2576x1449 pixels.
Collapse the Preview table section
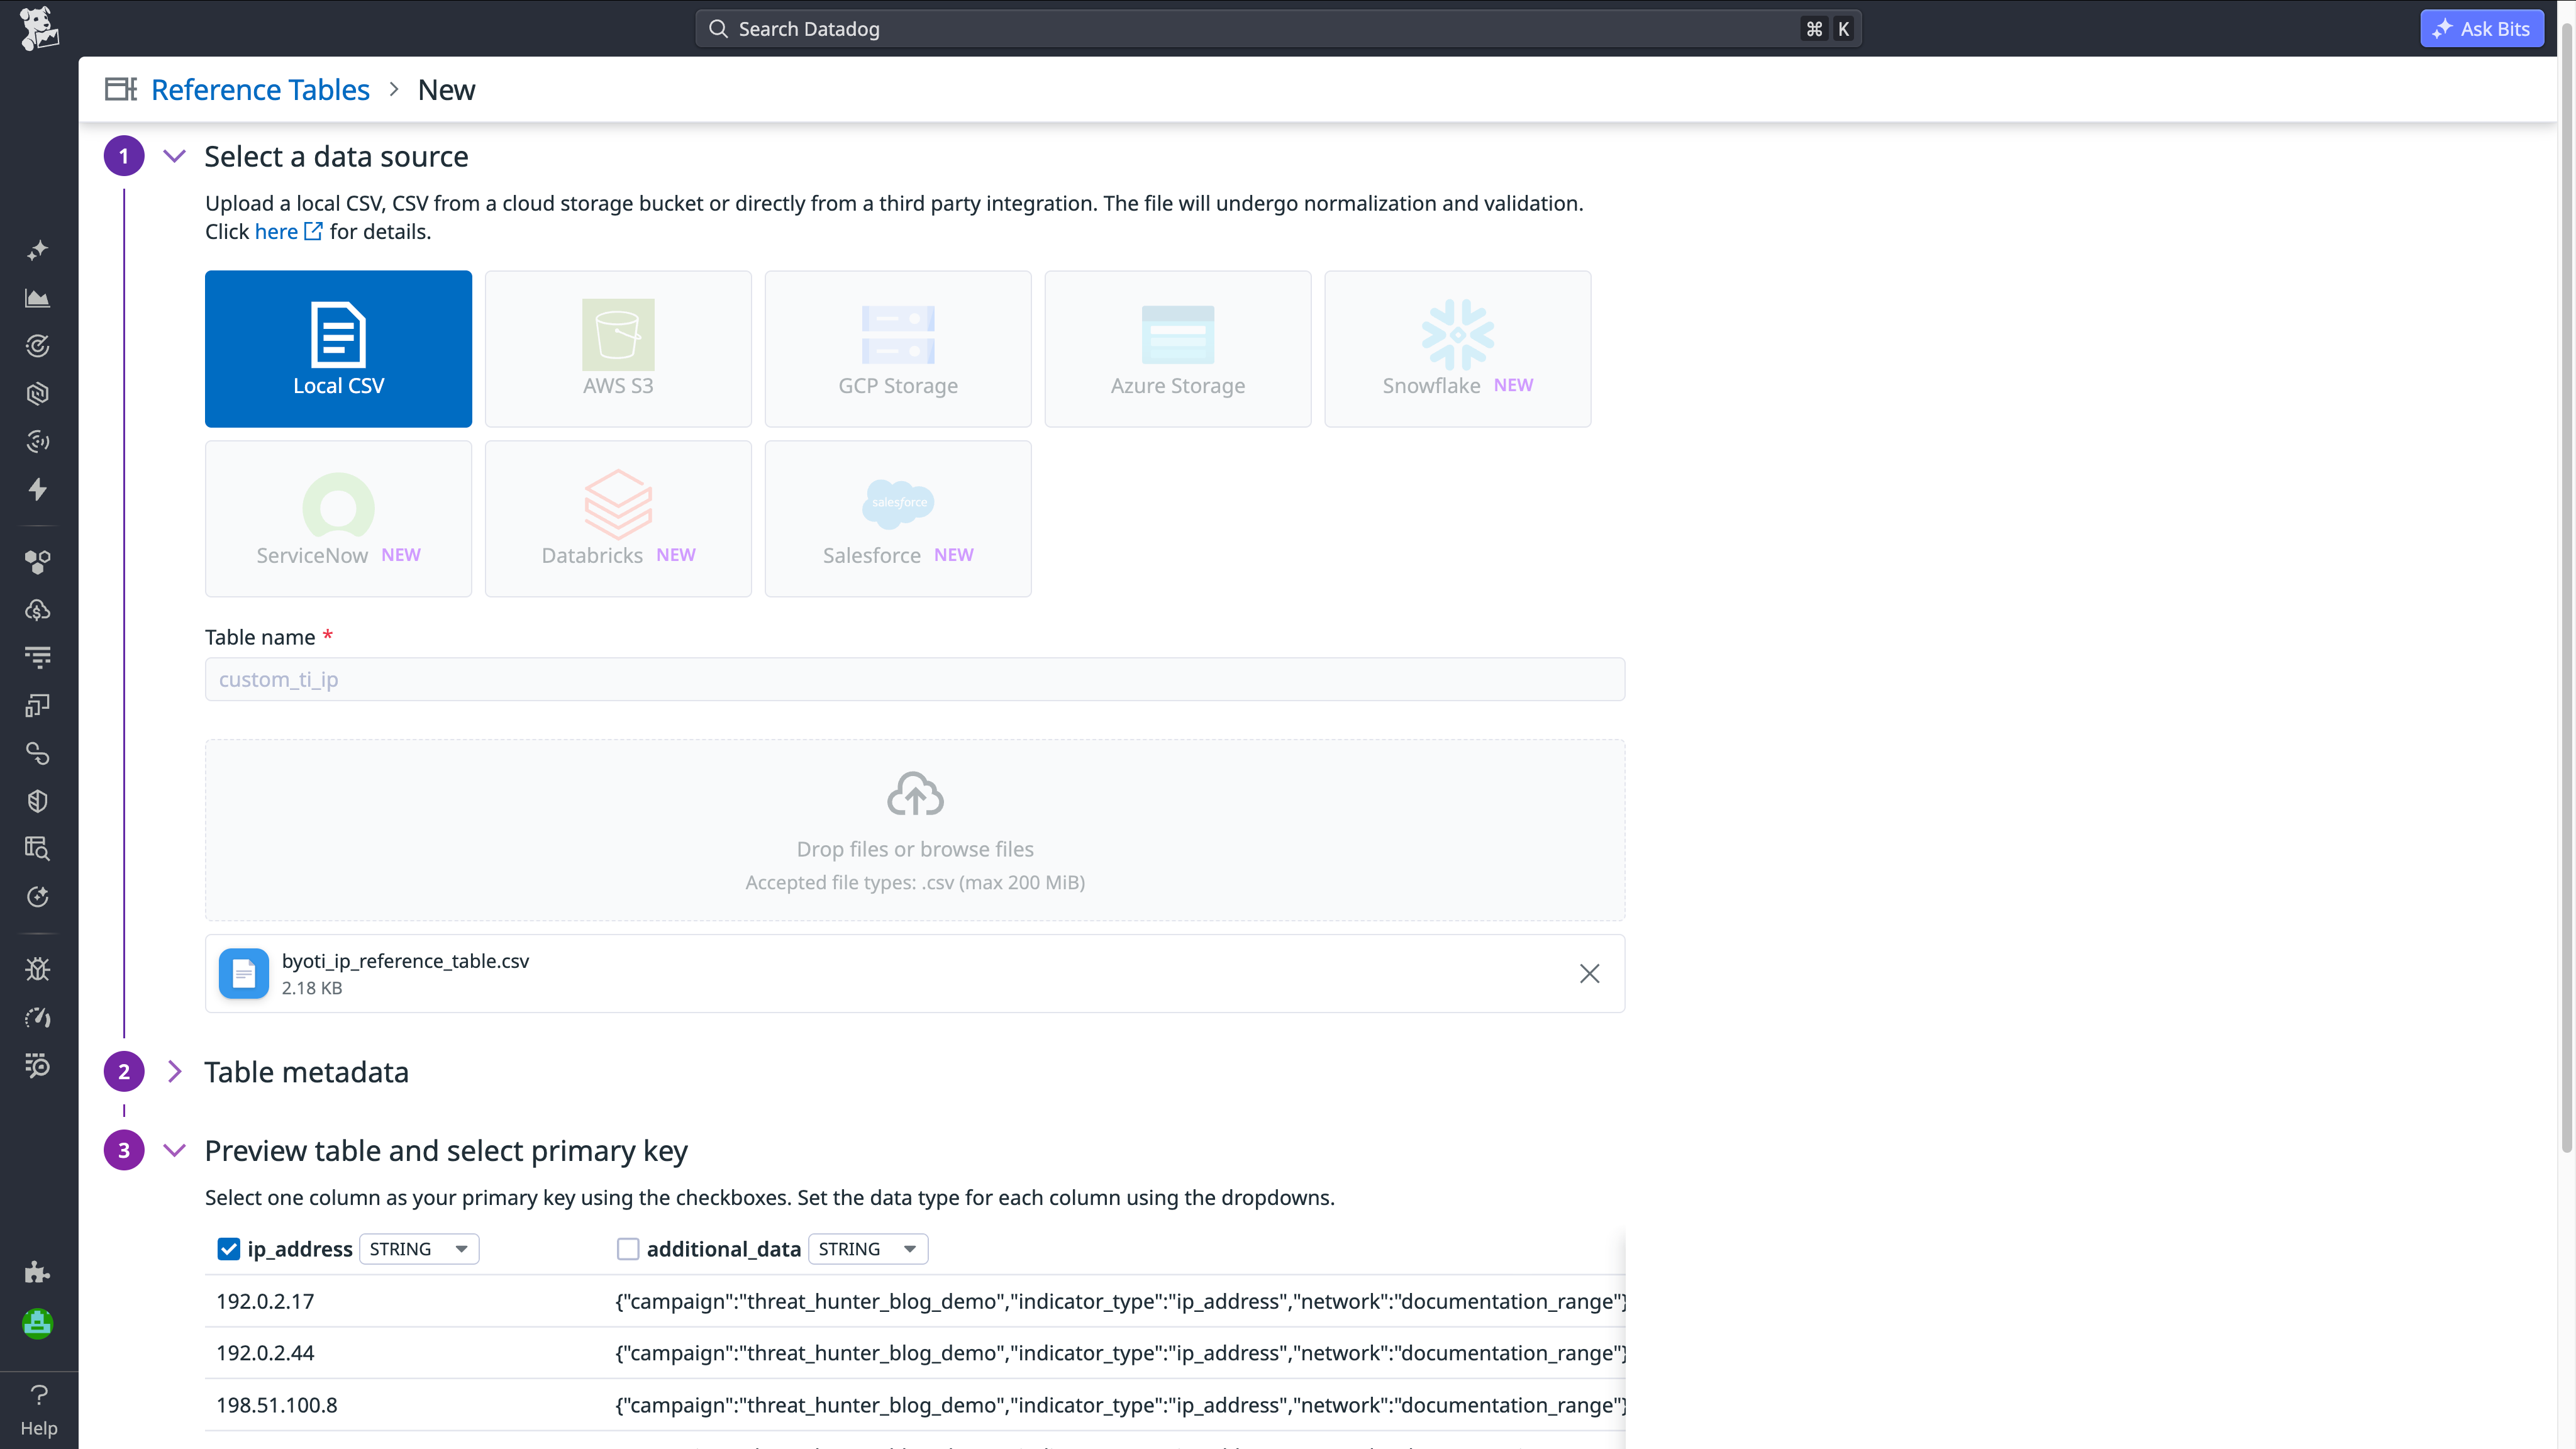pyautogui.click(x=174, y=1150)
